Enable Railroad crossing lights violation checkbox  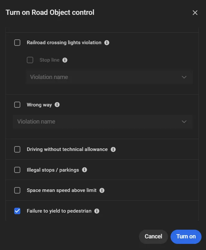17,43
